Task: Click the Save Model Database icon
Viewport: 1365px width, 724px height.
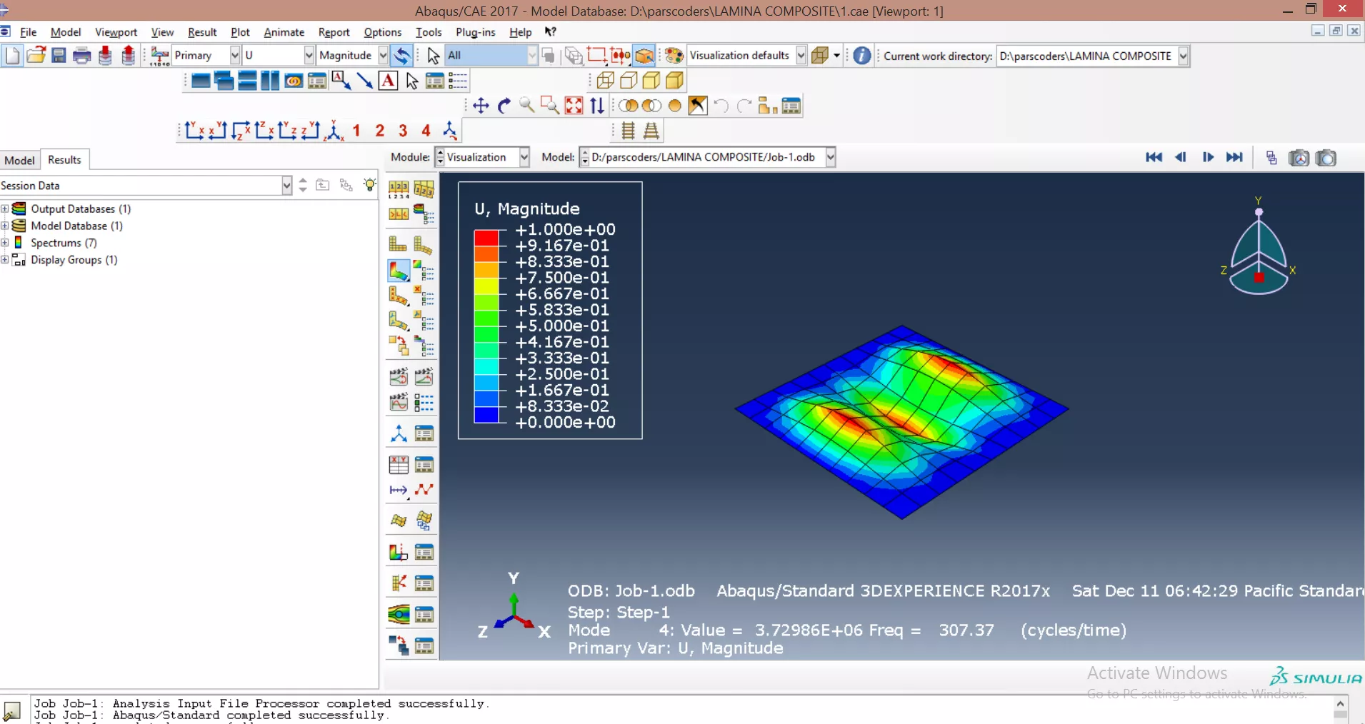Action: click(59, 56)
